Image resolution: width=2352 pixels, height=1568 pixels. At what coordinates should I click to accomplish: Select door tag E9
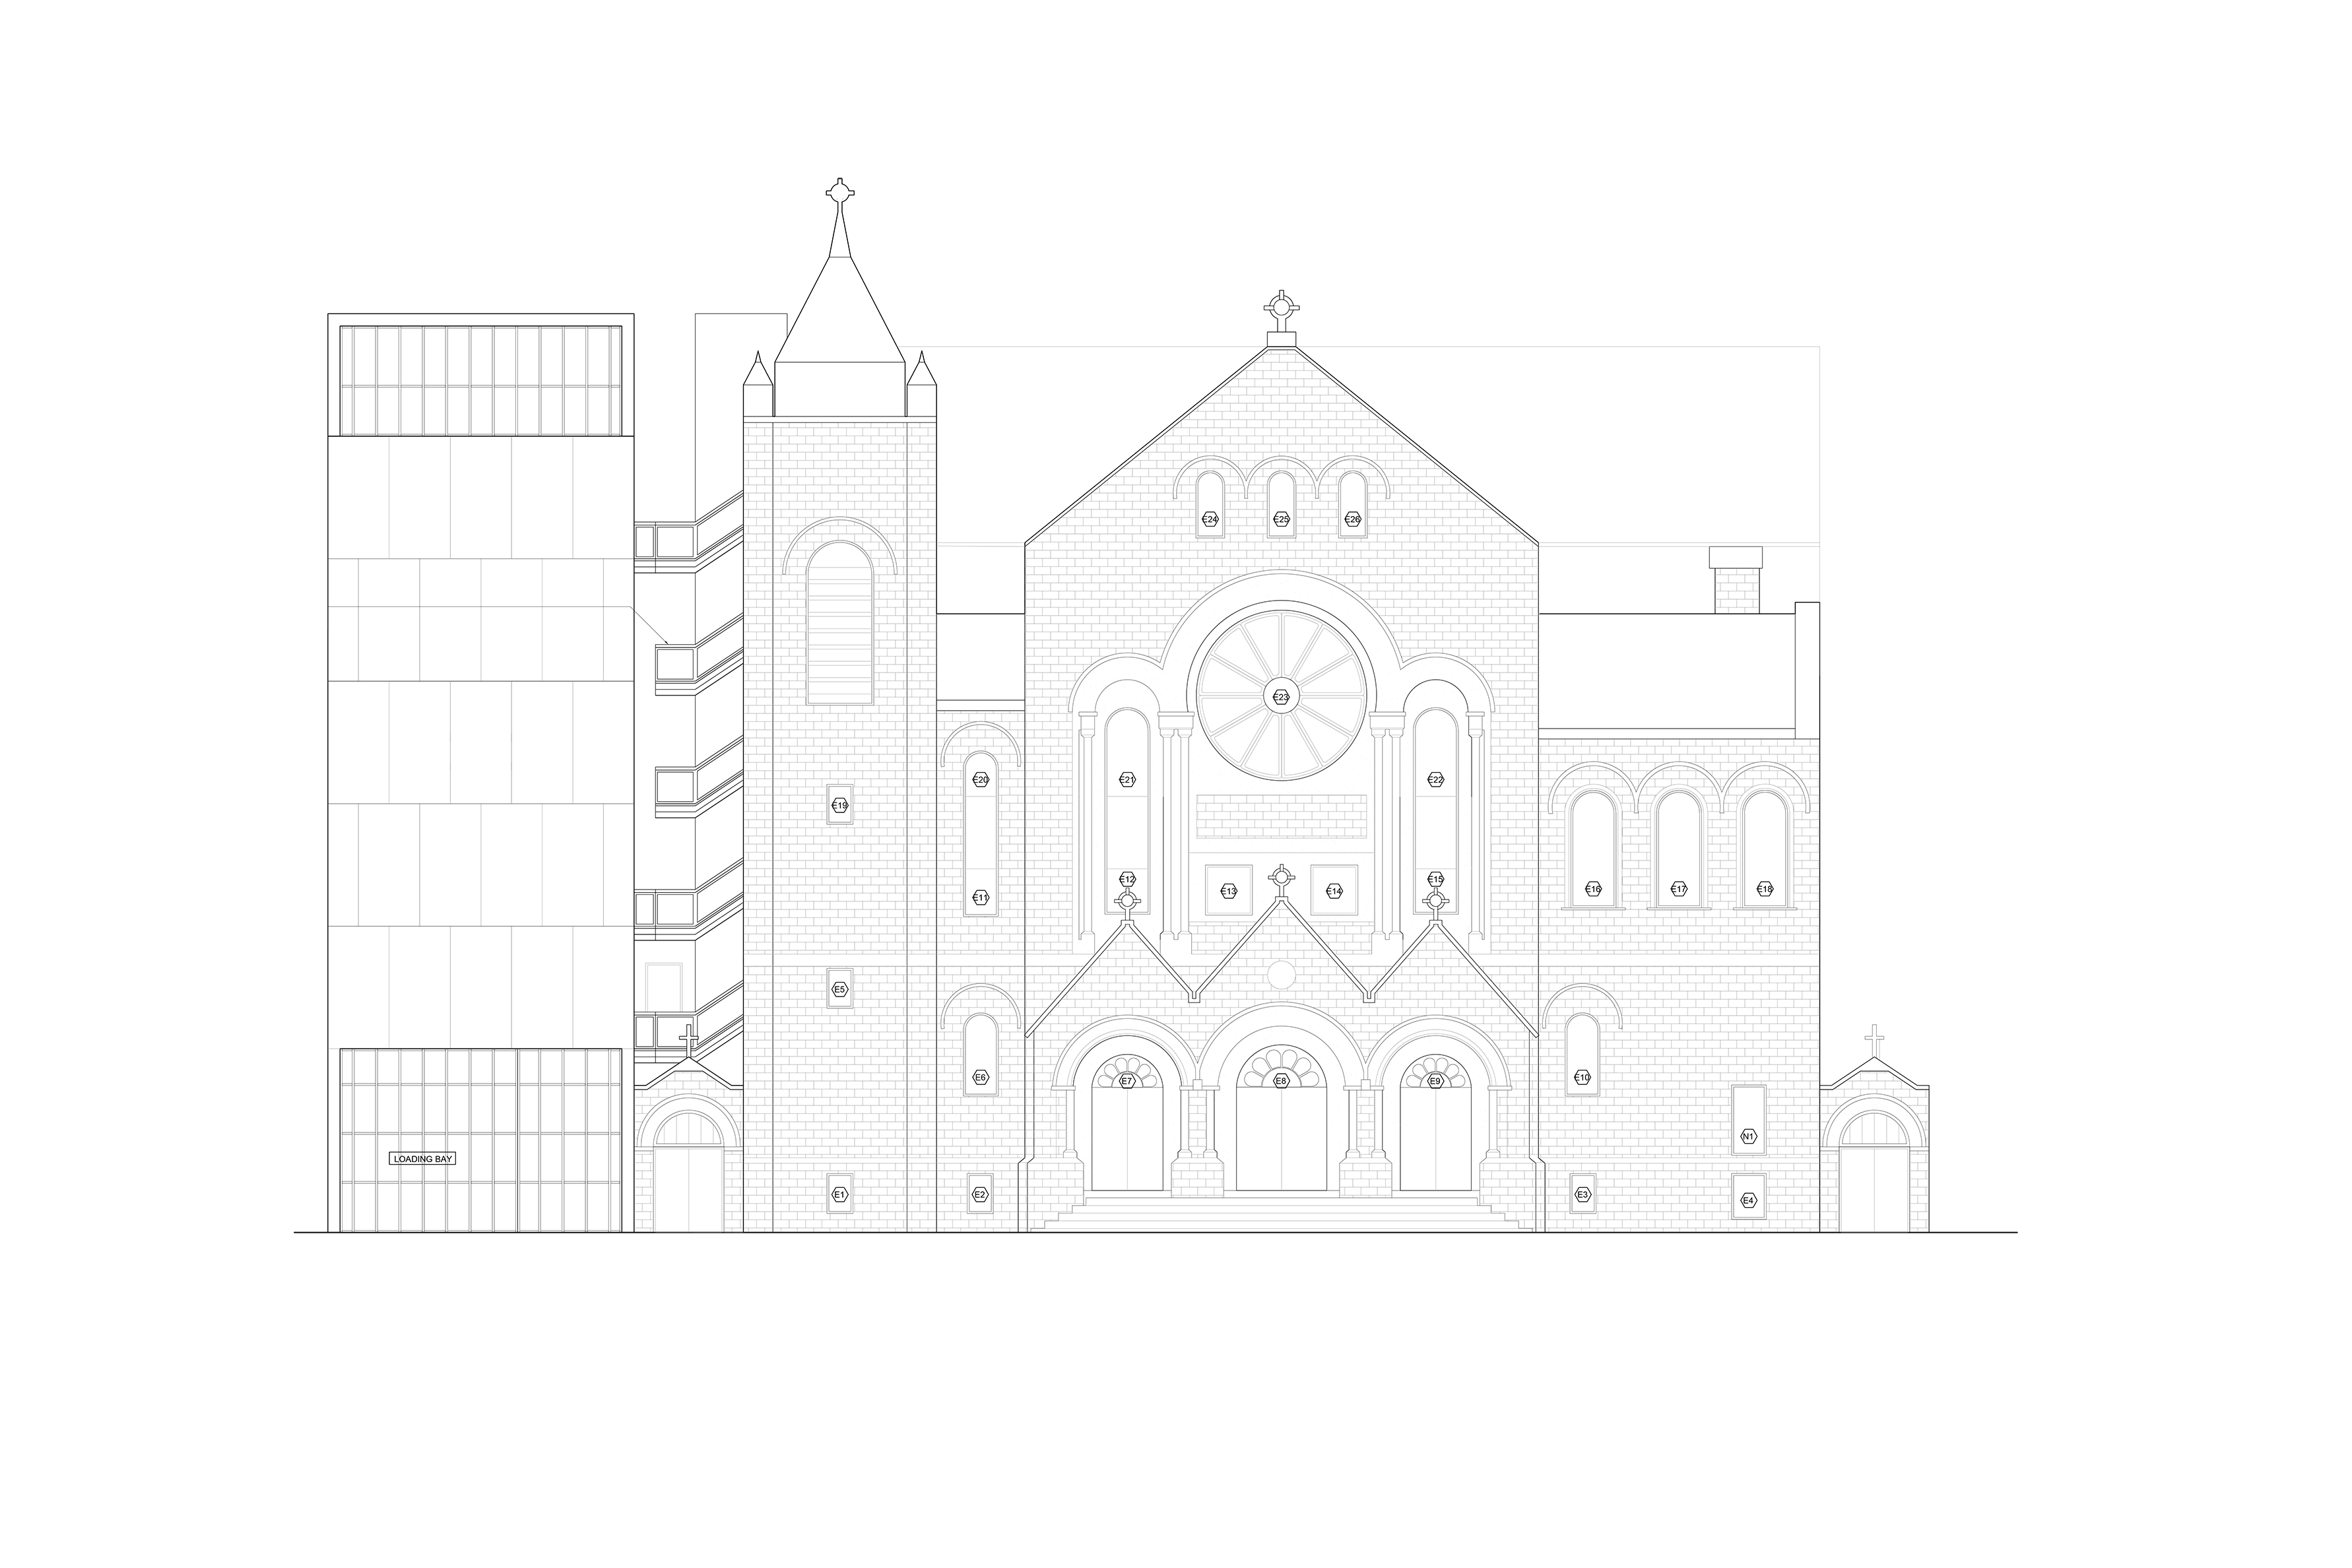pos(1435,1081)
